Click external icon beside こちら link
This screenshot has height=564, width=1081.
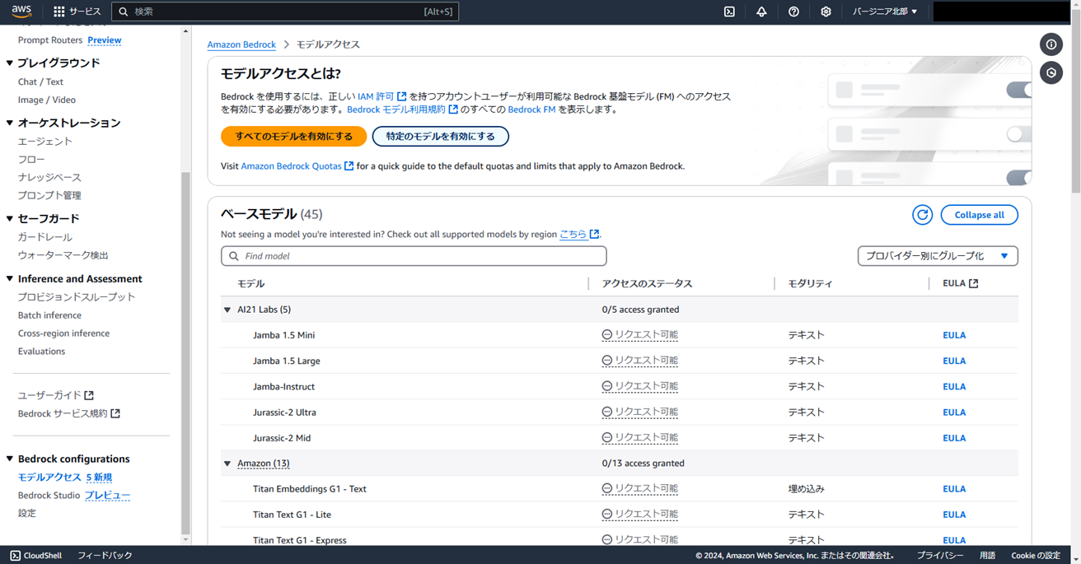tap(594, 234)
